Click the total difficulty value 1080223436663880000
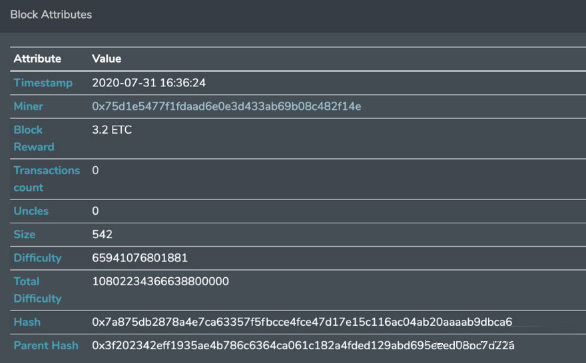The height and width of the screenshot is (363, 586). (160, 281)
